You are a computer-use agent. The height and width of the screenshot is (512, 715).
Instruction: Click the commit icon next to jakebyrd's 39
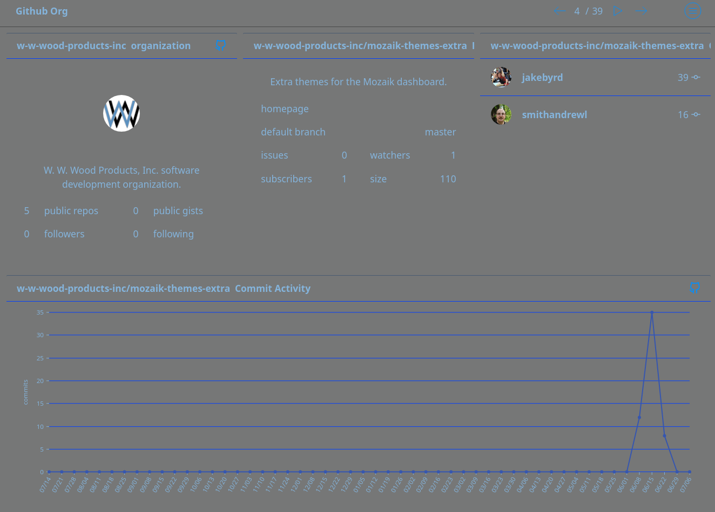696,77
